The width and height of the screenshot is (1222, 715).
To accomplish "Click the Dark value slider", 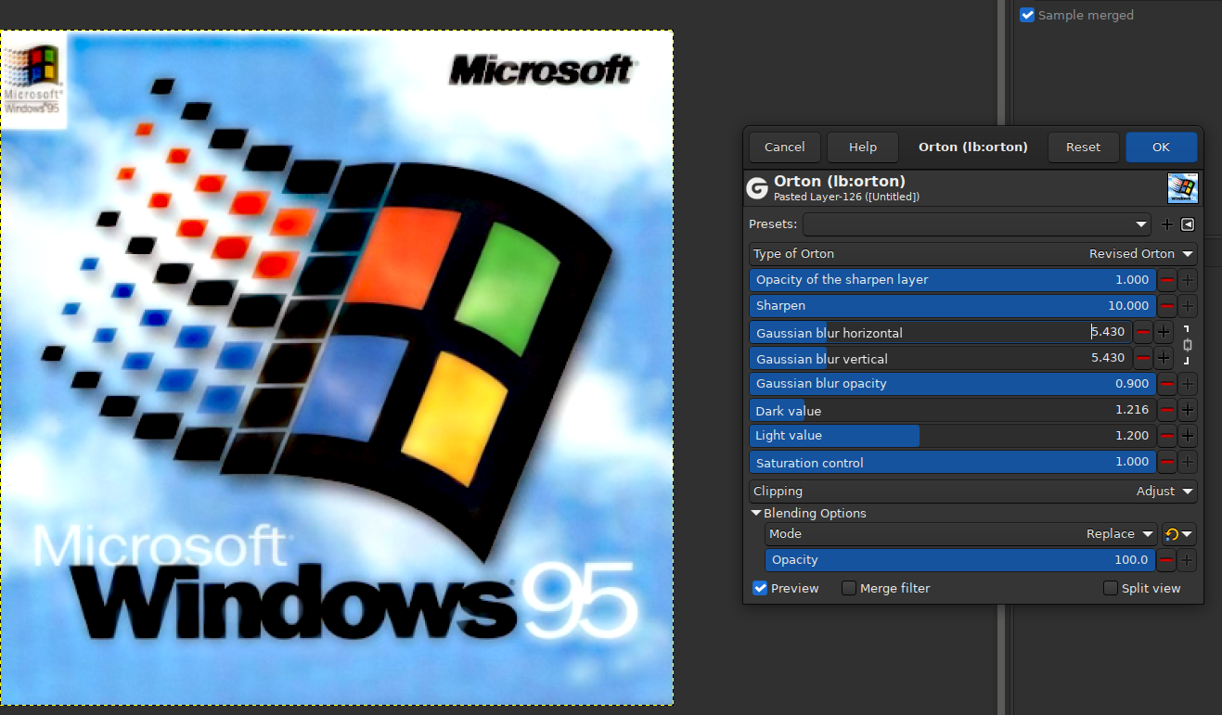I will point(953,410).
